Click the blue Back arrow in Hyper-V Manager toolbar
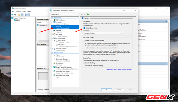The height and width of the screenshot is (102, 178). [x=12, y=15]
